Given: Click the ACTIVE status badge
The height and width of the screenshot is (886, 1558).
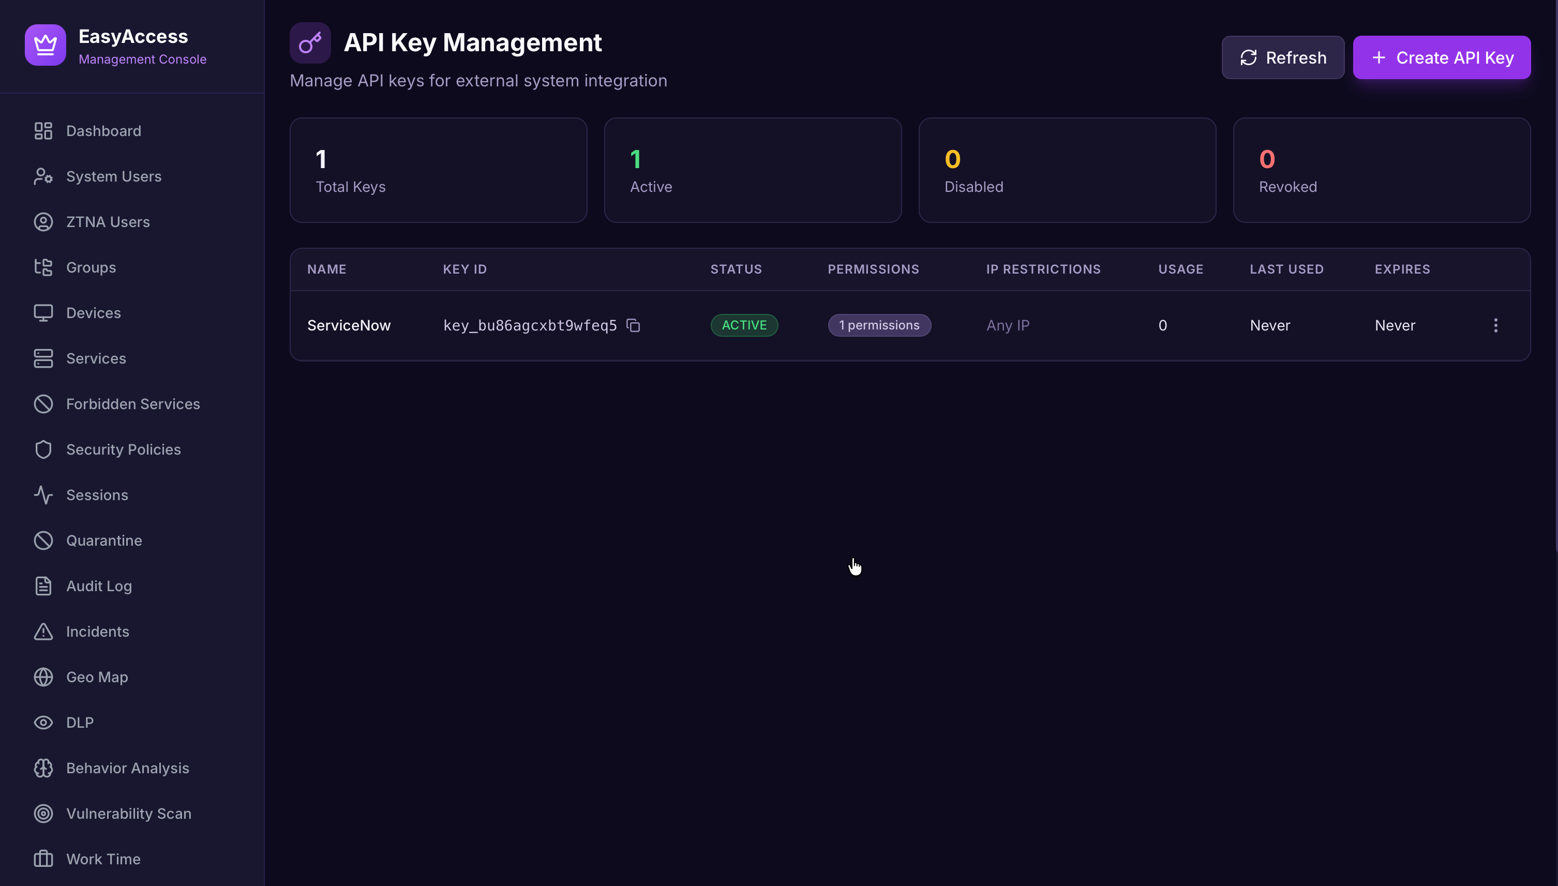Looking at the screenshot, I should [744, 325].
